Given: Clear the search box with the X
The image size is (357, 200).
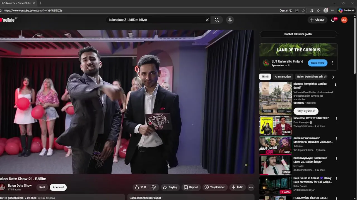Looking at the screenshot, I should coord(207,20).
